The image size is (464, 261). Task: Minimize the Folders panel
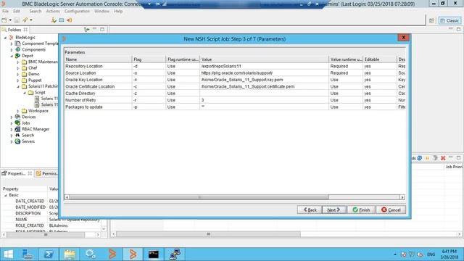[x=95, y=29]
